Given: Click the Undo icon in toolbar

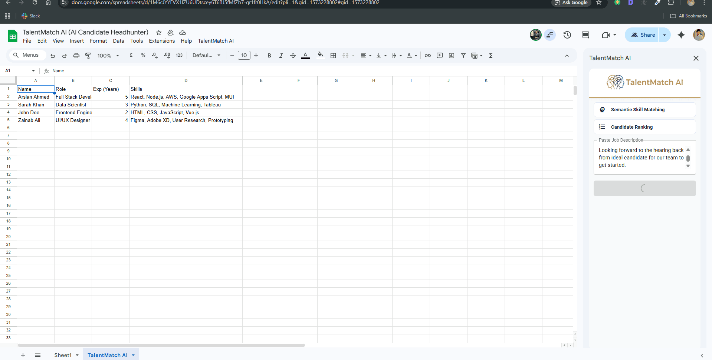Looking at the screenshot, I should 53,56.
